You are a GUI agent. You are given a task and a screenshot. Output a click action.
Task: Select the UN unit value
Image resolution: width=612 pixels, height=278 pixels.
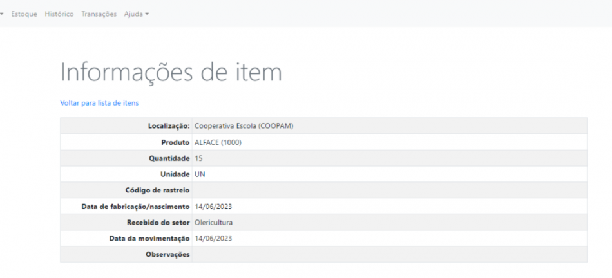coord(200,174)
